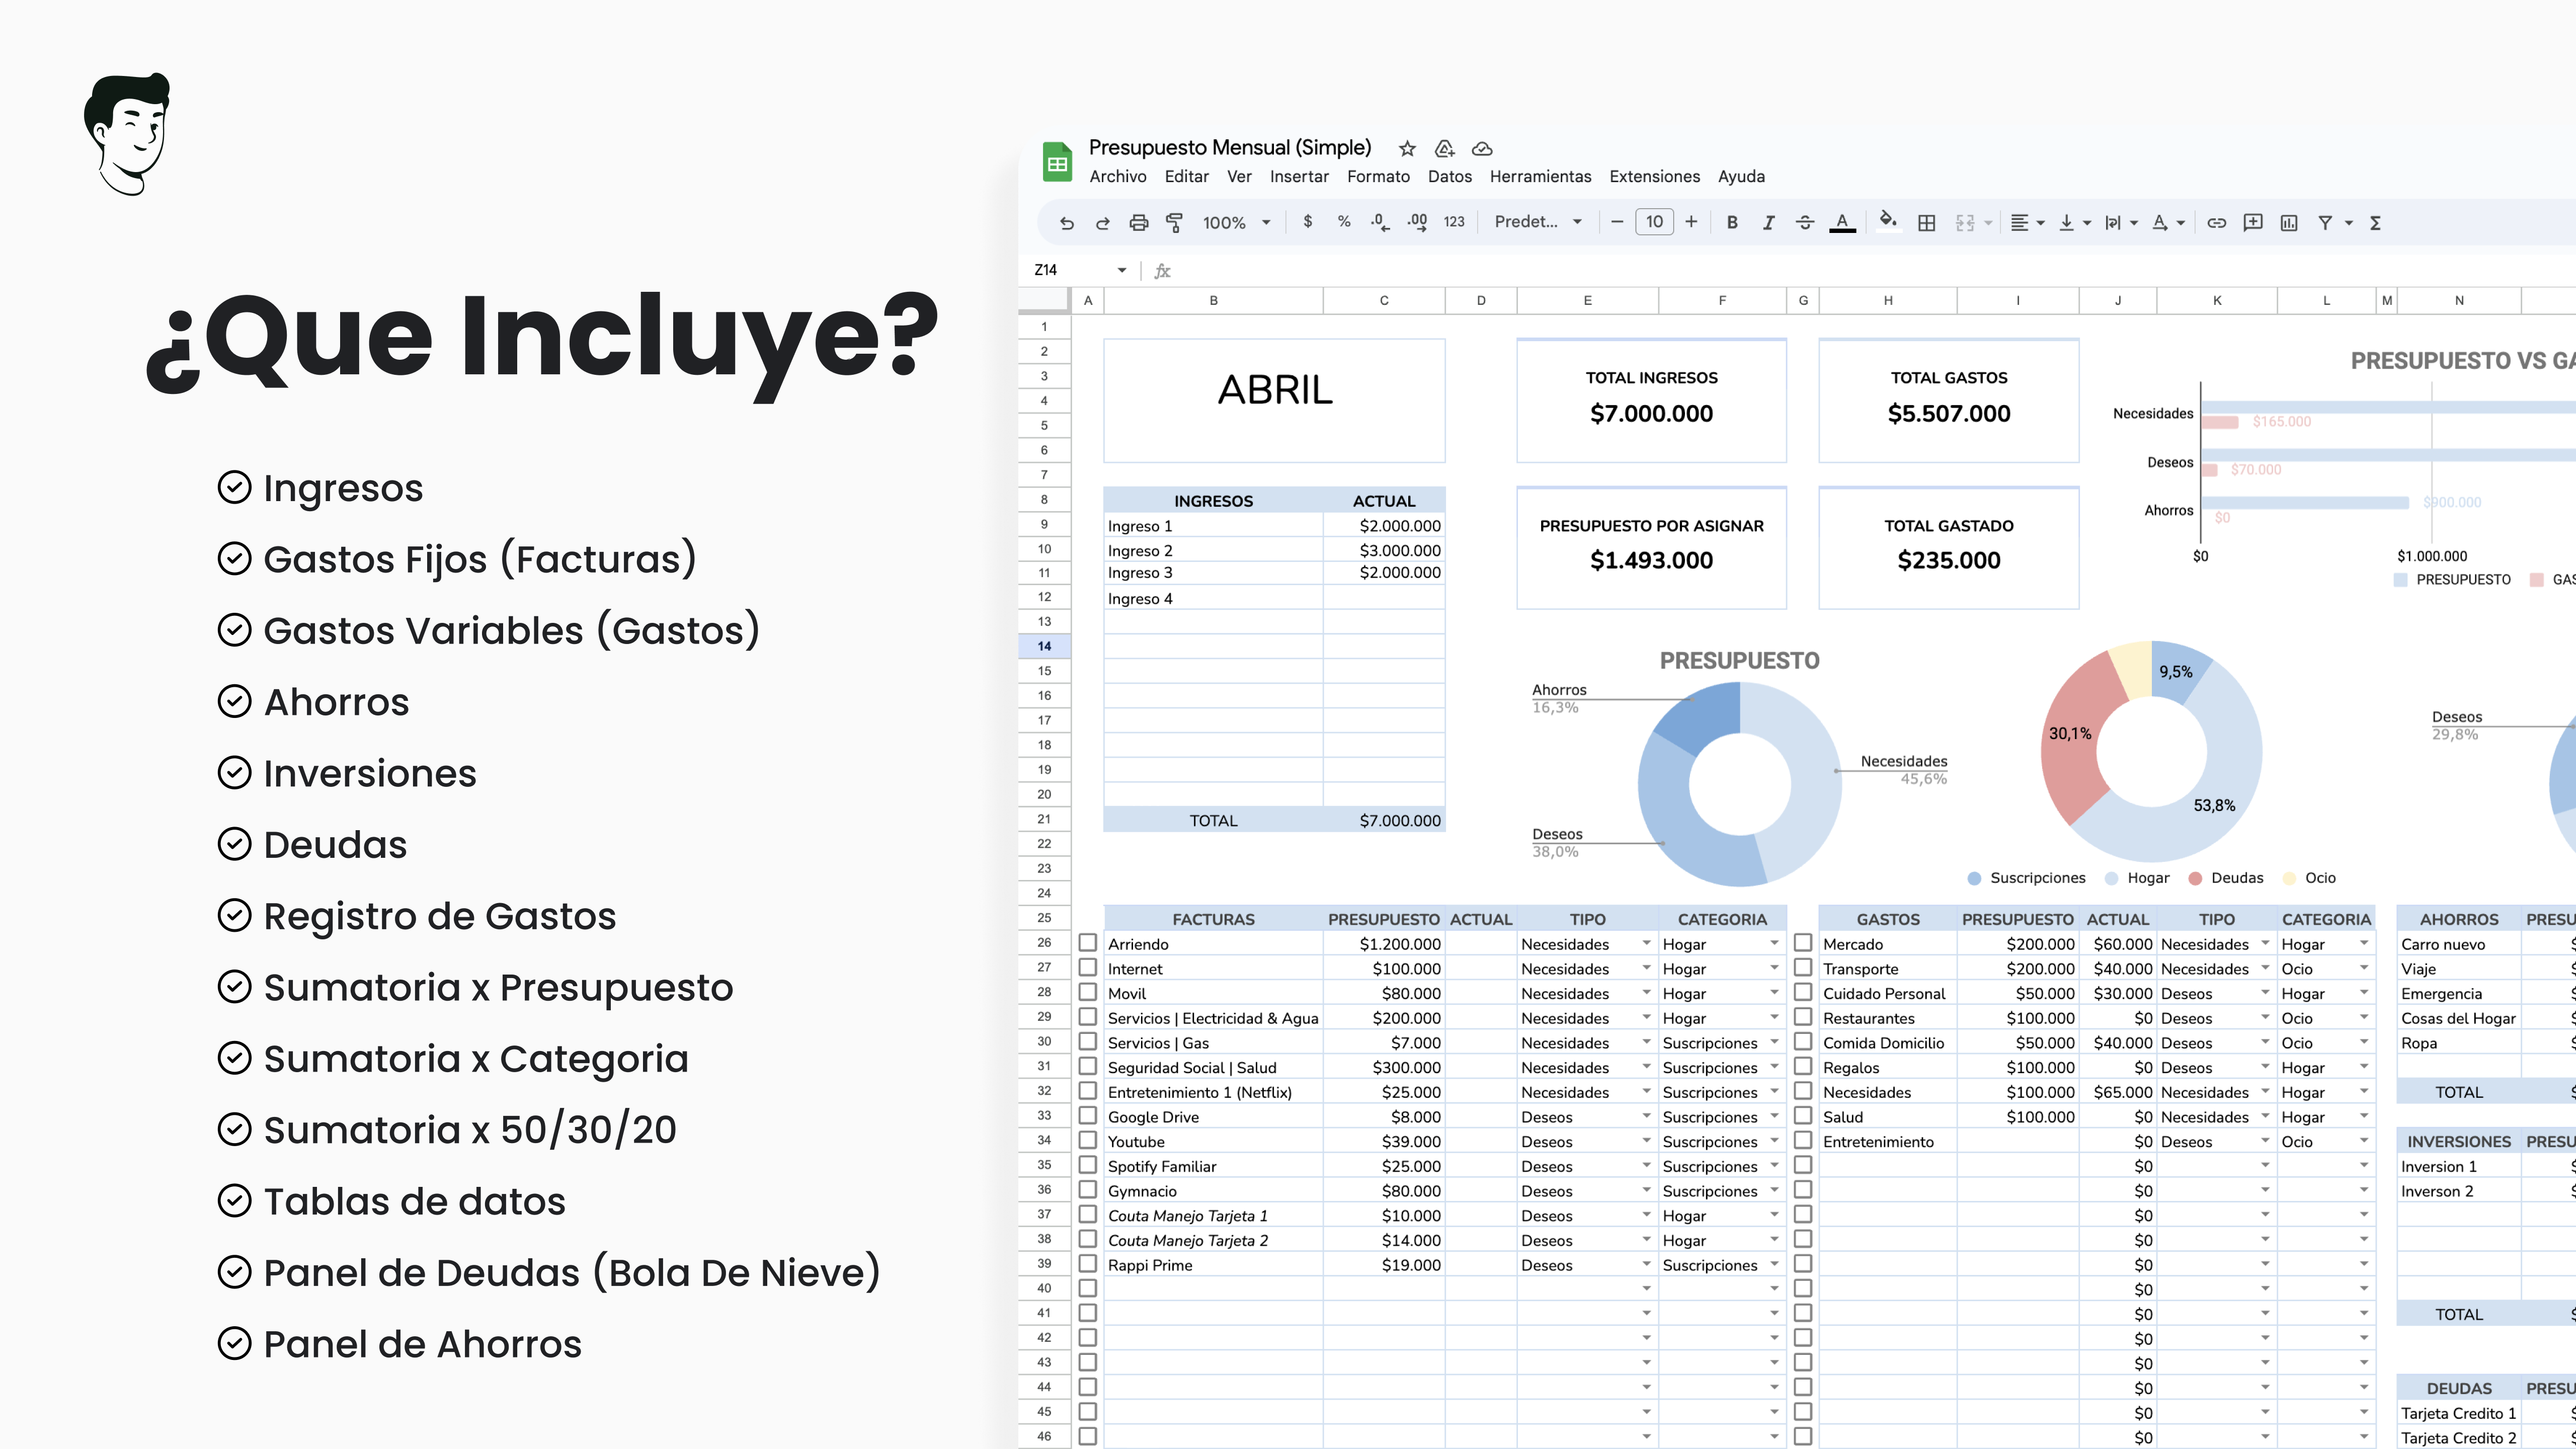Open the 123 number formats menu
Screen dimensions: 2576x1449
coord(1454,222)
